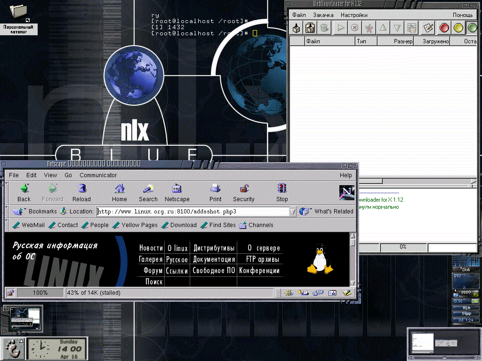Select the green speed limit button
Viewport: 482px width, 361px height.
coord(472,28)
